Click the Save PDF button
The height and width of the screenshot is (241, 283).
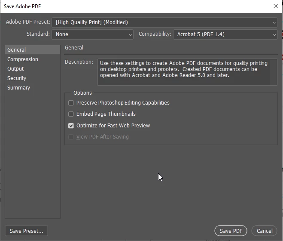tap(231, 231)
